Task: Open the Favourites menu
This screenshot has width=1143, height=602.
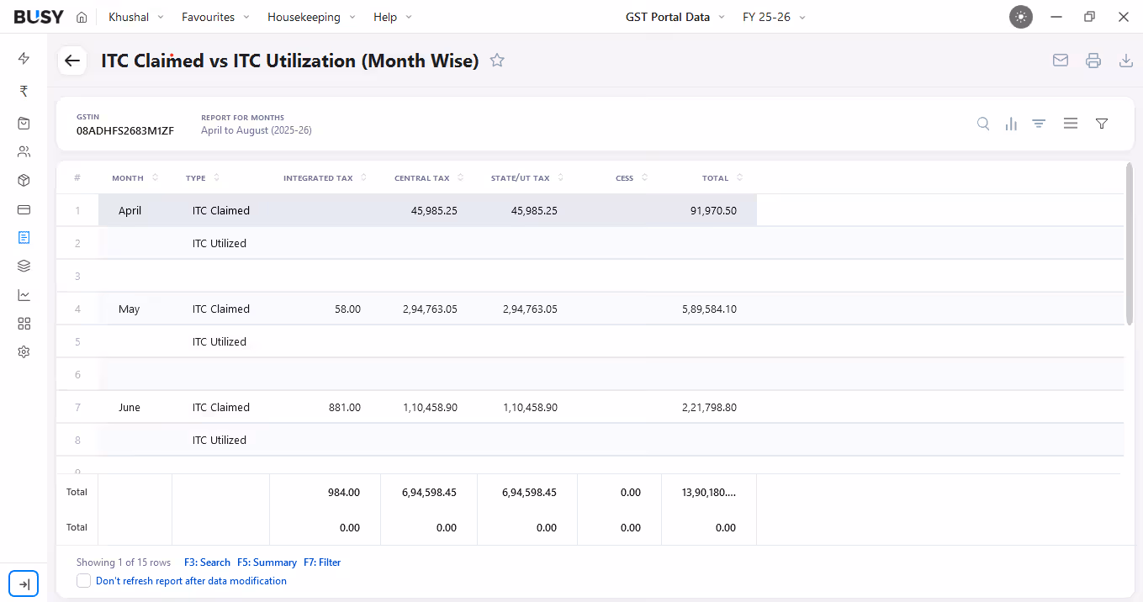Action: click(215, 17)
